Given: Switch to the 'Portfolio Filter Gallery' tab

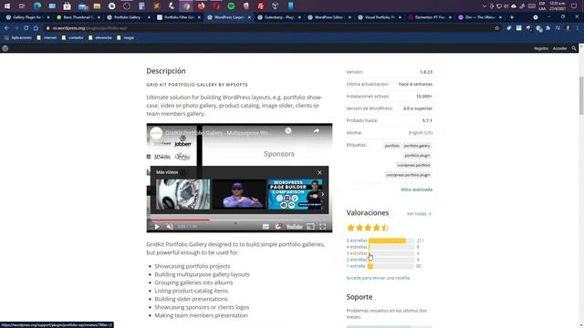Looking at the screenshot, I should pos(178,17).
